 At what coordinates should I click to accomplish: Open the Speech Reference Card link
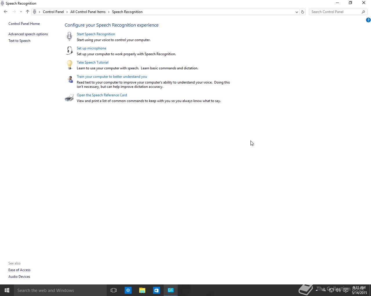point(102,95)
